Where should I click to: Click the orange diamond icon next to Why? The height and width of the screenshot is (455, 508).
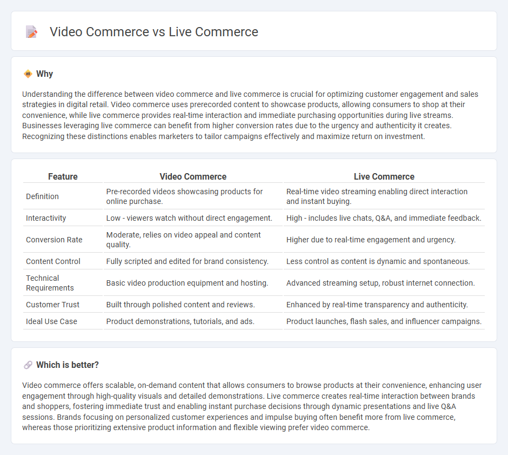(28, 74)
